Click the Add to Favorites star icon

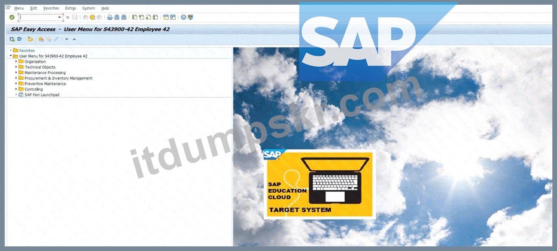tap(41, 39)
